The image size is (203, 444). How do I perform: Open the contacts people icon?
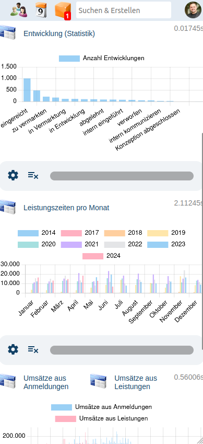click(x=19, y=10)
